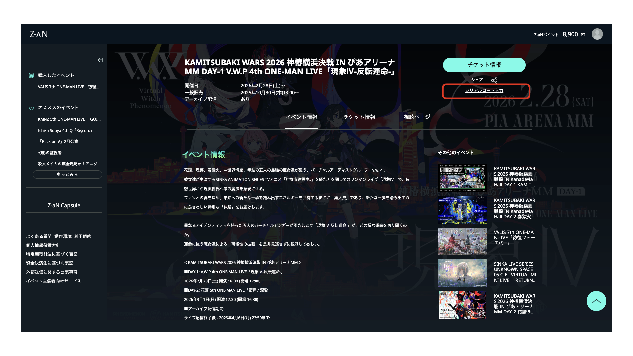The image size is (633, 356).
Task: Open the 花譜 5th ONE-MAN LIVE link
Action: [236, 290]
